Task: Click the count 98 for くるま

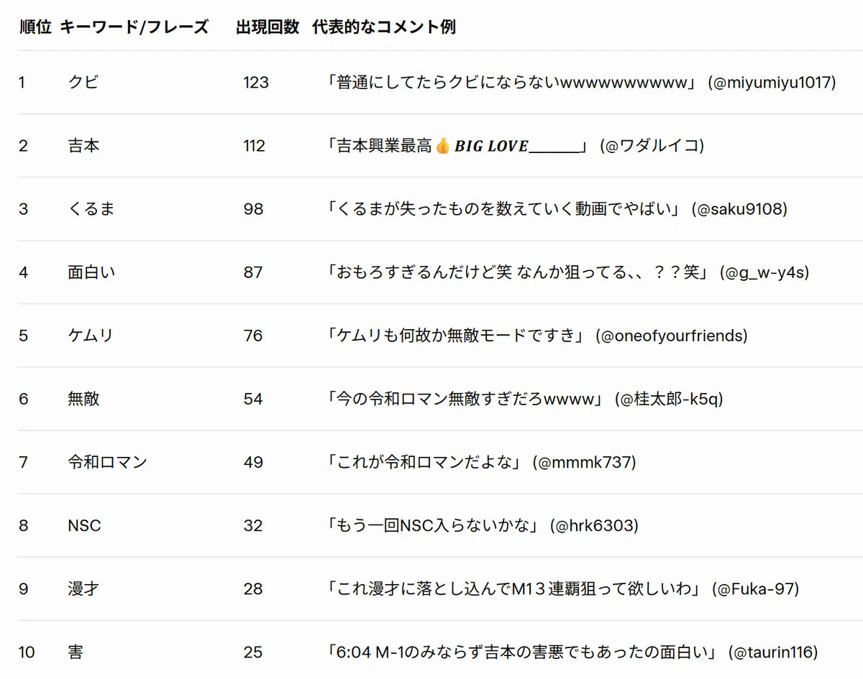Action: (x=253, y=209)
